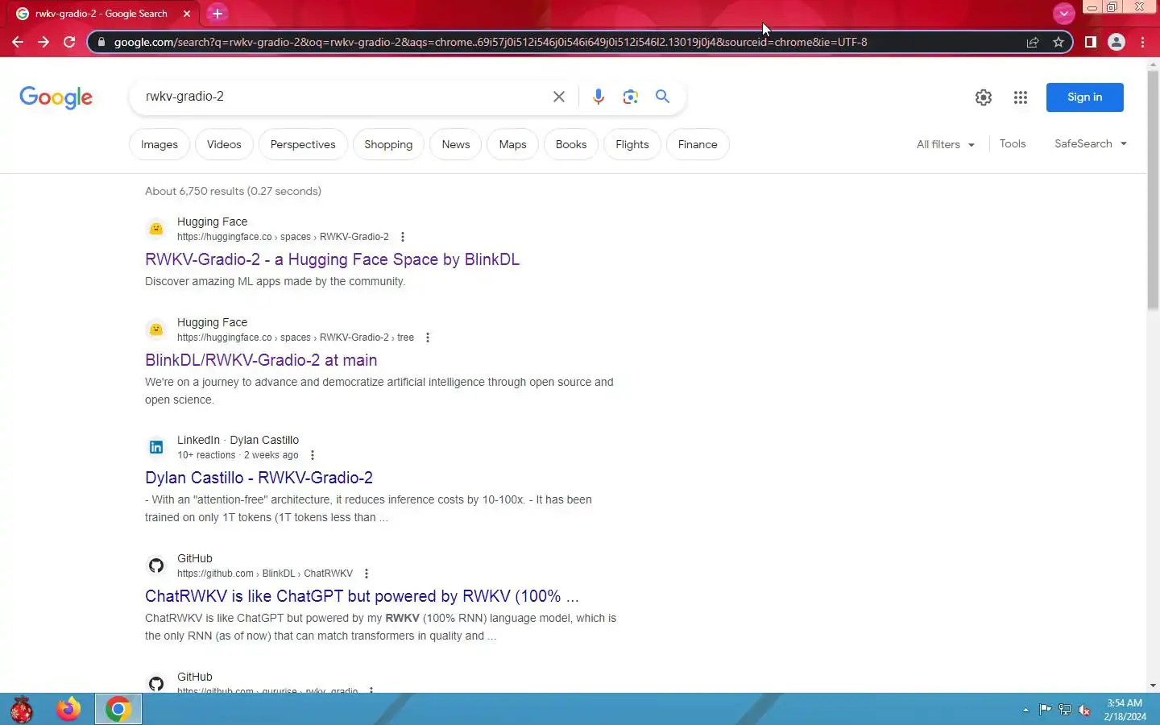Open Dylan Castillo - RWKV-Gradio-2 result

pyautogui.click(x=259, y=478)
